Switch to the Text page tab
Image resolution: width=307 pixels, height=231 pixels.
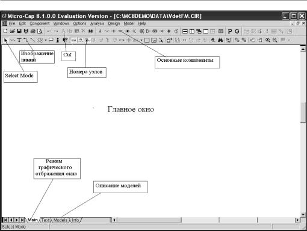pyautogui.click(x=45, y=220)
